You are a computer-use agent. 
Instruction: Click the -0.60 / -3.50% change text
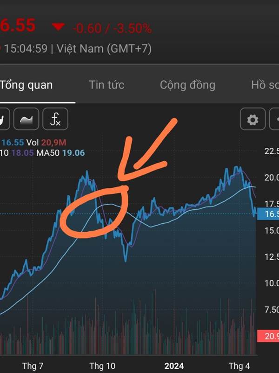coord(112,28)
